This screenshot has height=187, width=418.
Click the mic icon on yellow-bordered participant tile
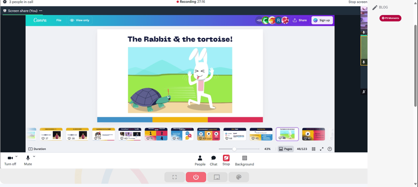(x=364, y=62)
